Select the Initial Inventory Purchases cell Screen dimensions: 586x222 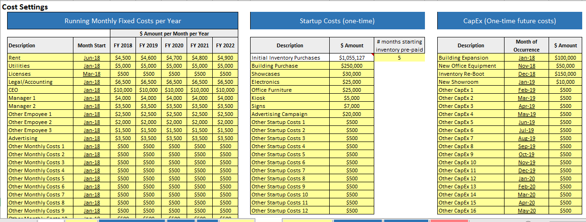click(x=290, y=58)
